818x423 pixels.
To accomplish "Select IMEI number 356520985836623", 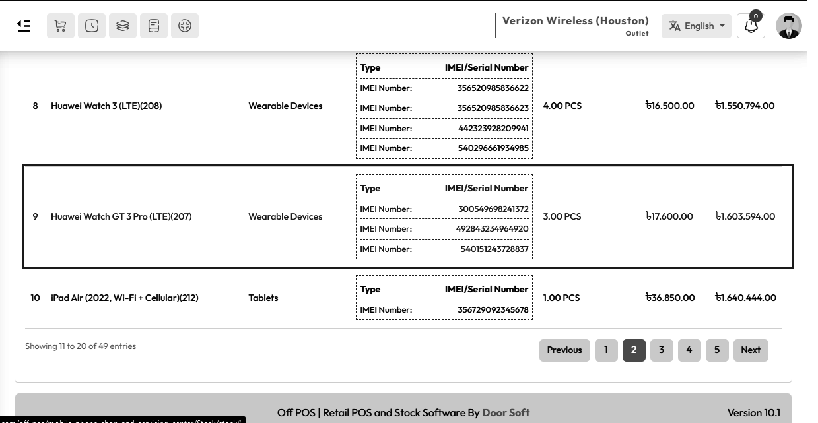I will (x=493, y=108).
